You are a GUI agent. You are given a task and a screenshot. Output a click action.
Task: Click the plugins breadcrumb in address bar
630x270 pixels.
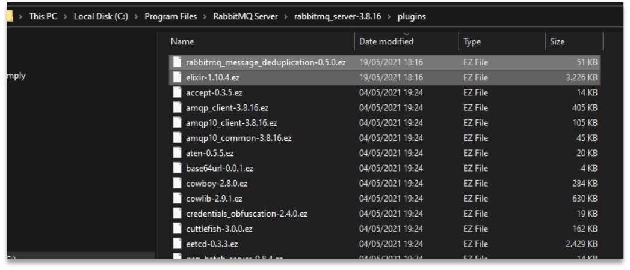(x=412, y=17)
